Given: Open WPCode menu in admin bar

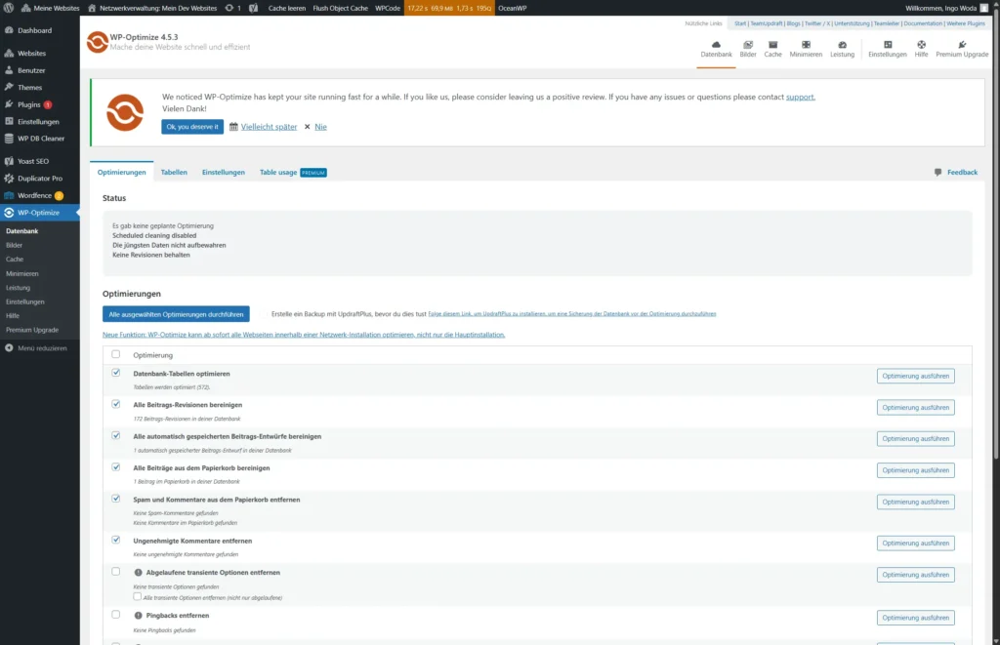Looking at the screenshot, I should [x=387, y=8].
